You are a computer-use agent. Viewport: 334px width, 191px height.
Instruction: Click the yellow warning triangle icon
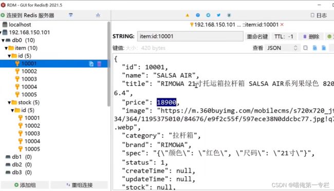[x=187, y=15]
